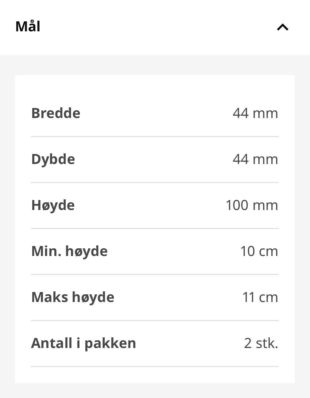Image resolution: width=310 pixels, height=398 pixels.
Task: Select the Maks høyde label
Action: click(73, 297)
